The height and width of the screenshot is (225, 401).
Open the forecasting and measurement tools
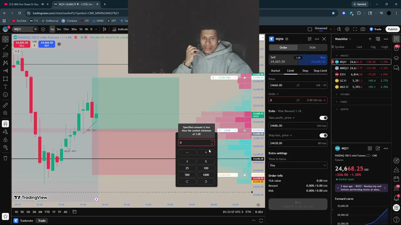click(5, 71)
